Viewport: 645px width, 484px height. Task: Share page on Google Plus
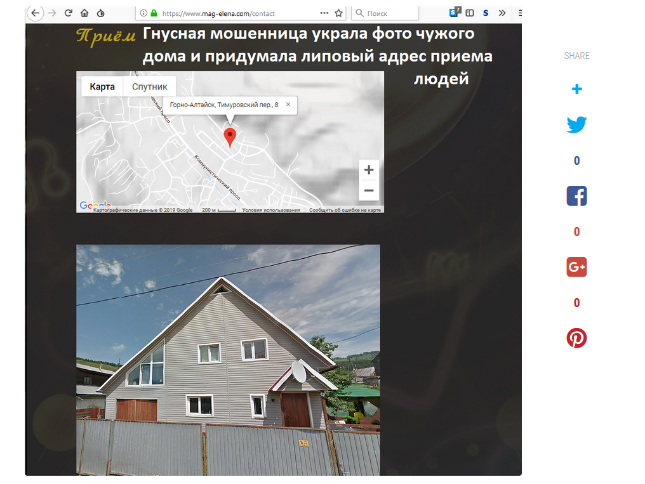tap(576, 267)
